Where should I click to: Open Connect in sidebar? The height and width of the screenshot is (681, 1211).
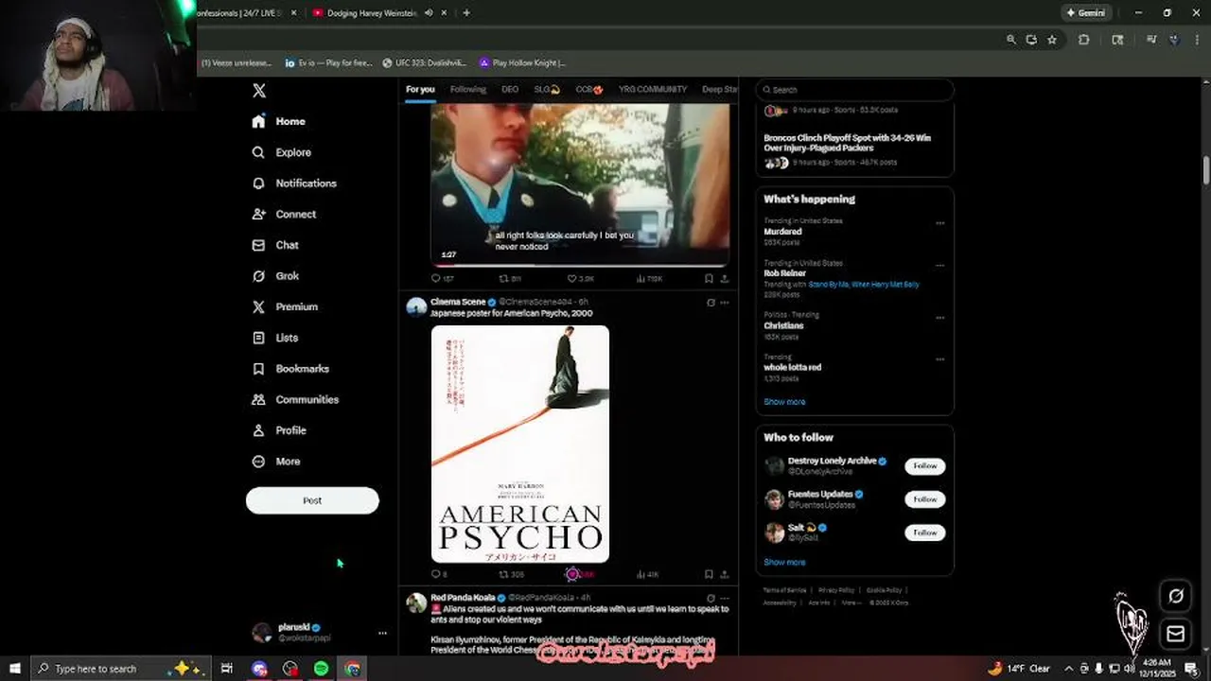pyautogui.click(x=284, y=214)
